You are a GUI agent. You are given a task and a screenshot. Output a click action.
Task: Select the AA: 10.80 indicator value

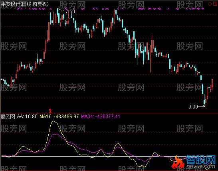(x=27, y=116)
